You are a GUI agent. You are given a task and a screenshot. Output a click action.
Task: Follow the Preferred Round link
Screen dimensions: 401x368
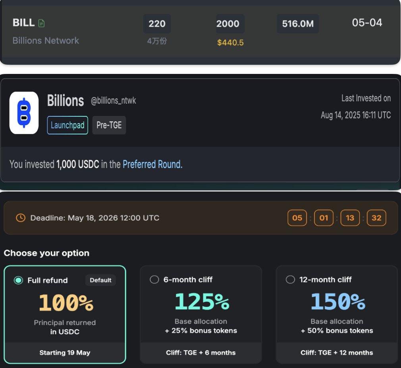coord(152,164)
